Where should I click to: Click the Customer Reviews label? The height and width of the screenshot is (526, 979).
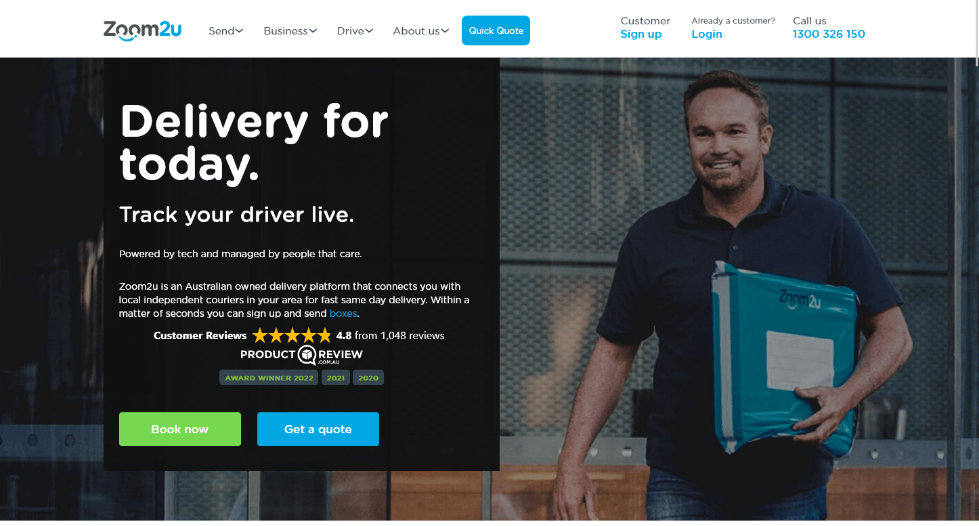coord(200,335)
